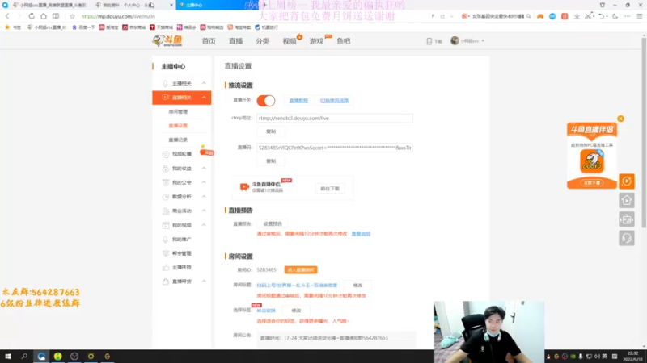Click the room announcement text box
Image resolution: width=647 pixels, height=363 pixels.
(336, 338)
